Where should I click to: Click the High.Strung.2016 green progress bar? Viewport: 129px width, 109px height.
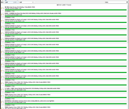pos(66,10)
